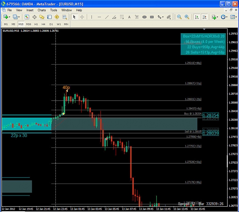This screenshot has height=212, width=239.
Task: Switch timeframe to H1
Action: tap(36, 24)
